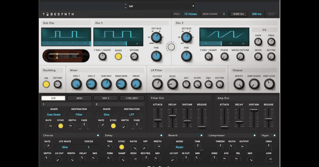Toggle the Delay Sync button
This screenshot has height=167, width=319.
point(122,147)
